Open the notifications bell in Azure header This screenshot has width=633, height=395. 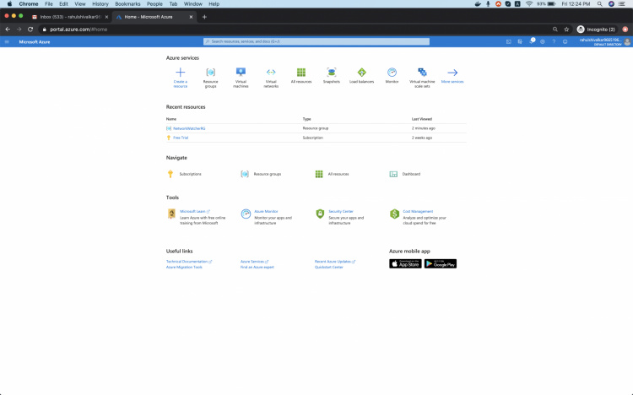coord(532,41)
